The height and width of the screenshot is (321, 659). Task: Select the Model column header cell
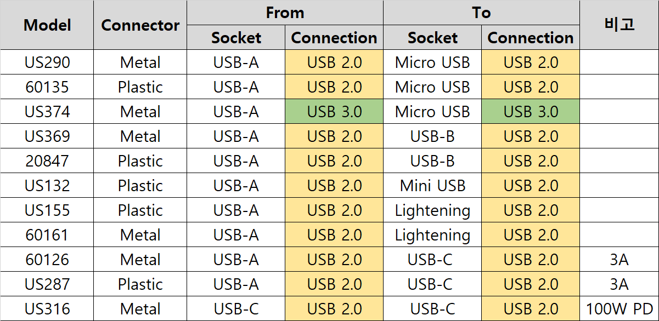pos(47,25)
